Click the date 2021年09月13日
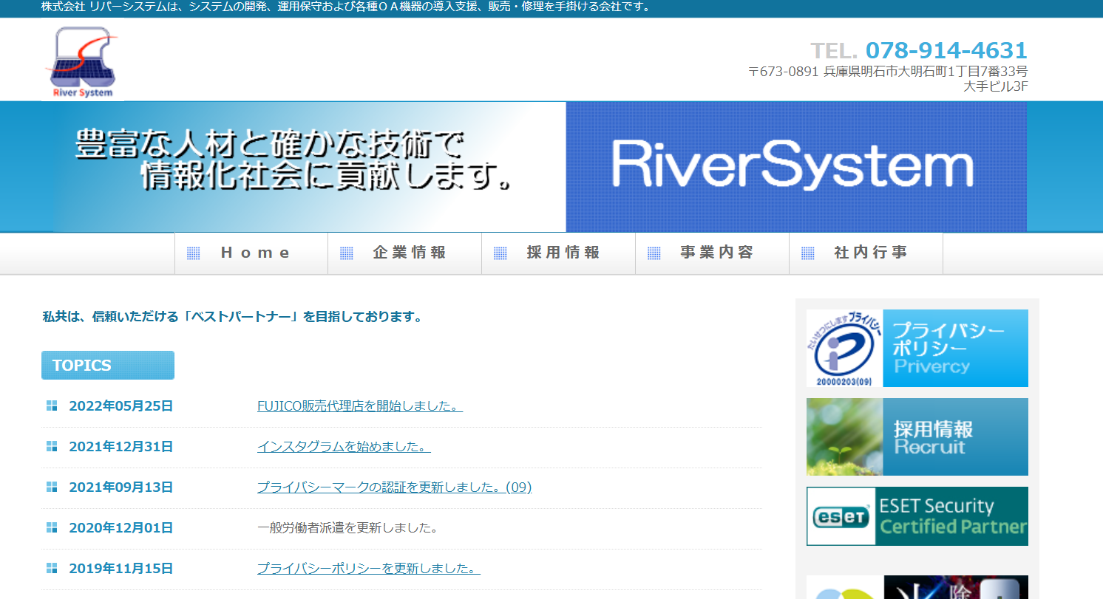 click(121, 487)
